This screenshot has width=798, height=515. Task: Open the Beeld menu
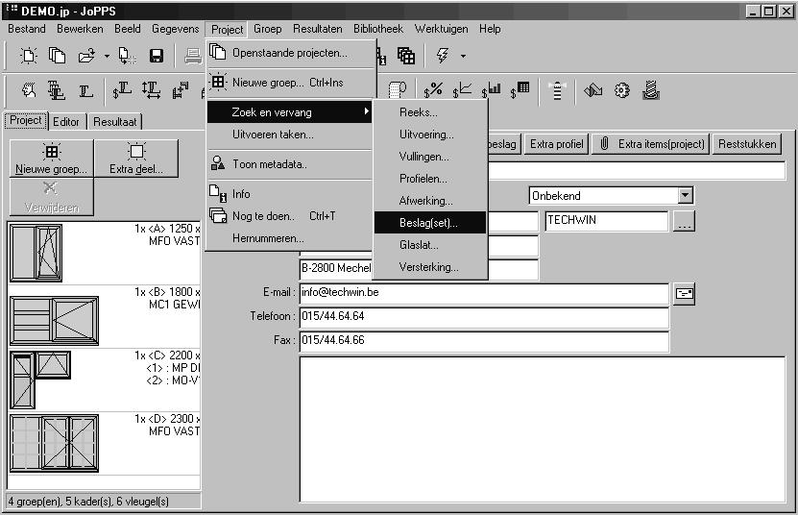coord(127,29)
